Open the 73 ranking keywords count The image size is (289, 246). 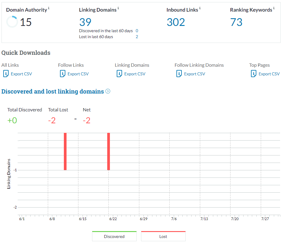[236, 22]
